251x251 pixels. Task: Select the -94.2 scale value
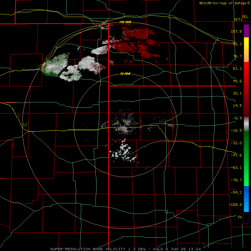[x=236, y=192]
